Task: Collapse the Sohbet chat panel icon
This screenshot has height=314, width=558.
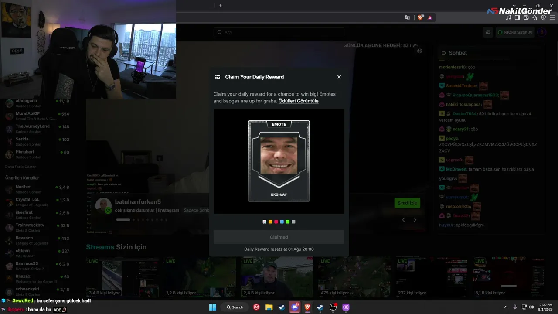Action: coord(444,53)
